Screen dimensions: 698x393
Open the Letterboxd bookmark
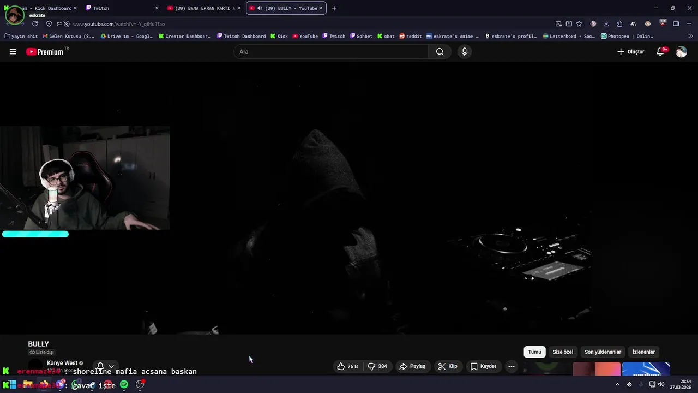(569, 37)
